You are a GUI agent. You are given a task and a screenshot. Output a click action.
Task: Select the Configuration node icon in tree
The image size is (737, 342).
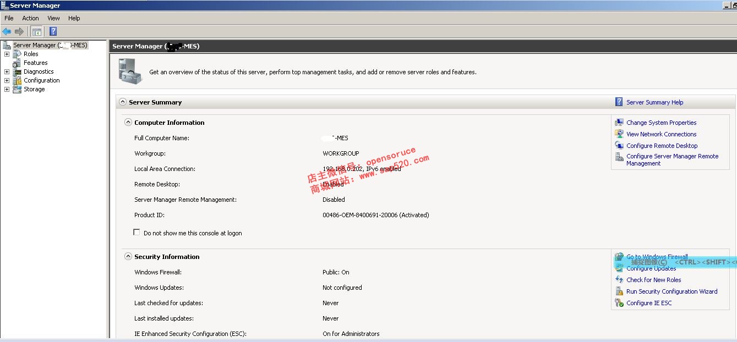point(17,80)
